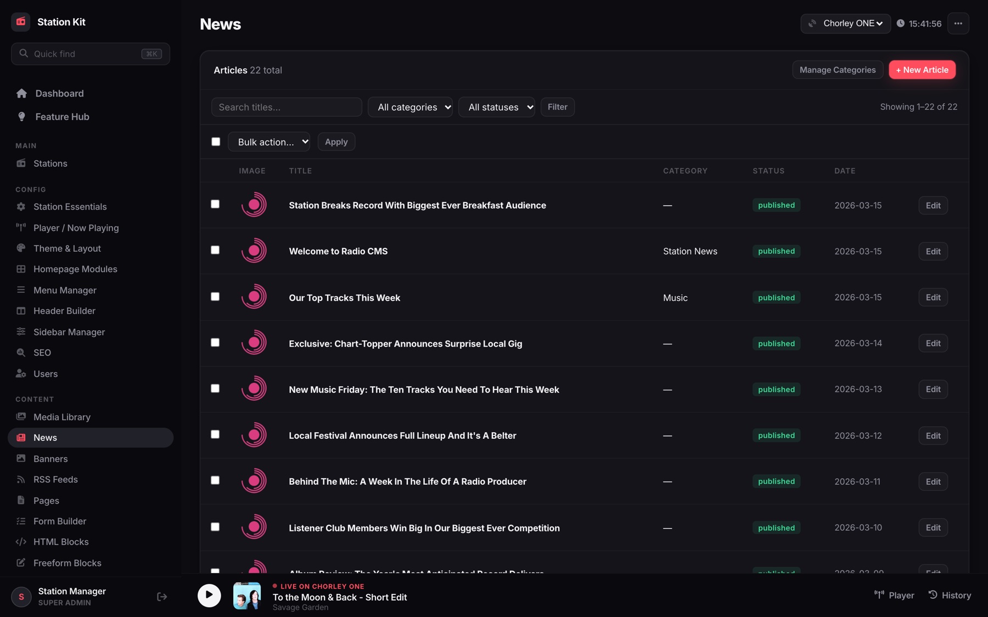Click the logout icon beside Station Manager
Image resolution: width=988 pixels, height=617 pixels.
coord(162,597)
